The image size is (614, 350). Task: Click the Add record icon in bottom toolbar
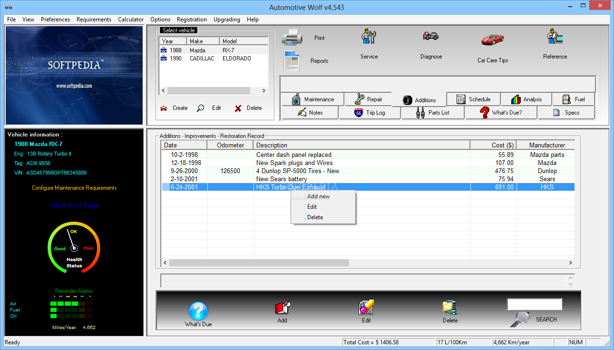tap(283, 307)
